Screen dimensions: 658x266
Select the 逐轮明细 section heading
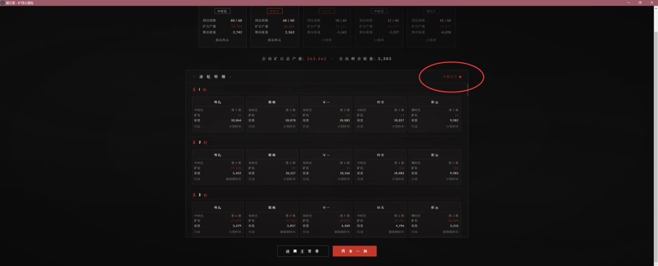pos(212,77)
